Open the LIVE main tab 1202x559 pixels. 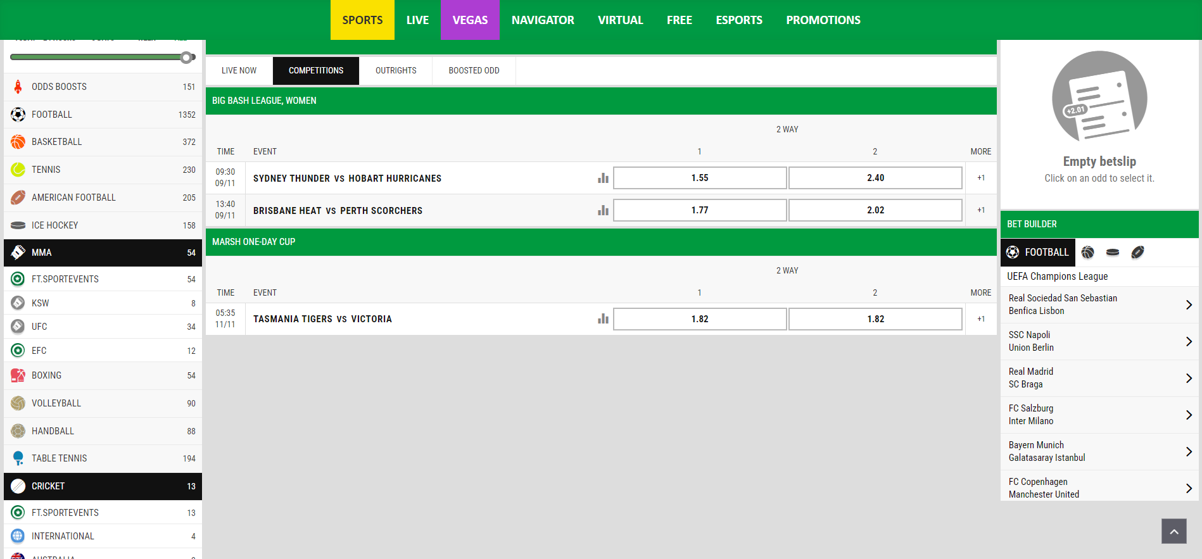417,20
